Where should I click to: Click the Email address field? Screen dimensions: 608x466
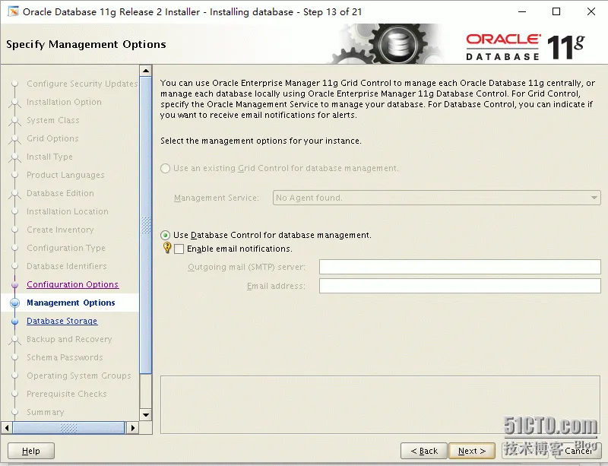click(x=460, y=286)
